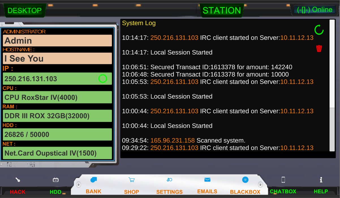Toggle the Online connection status
Image resolution: width=340 pixels, height=198 pixels.
click(315, 10)
